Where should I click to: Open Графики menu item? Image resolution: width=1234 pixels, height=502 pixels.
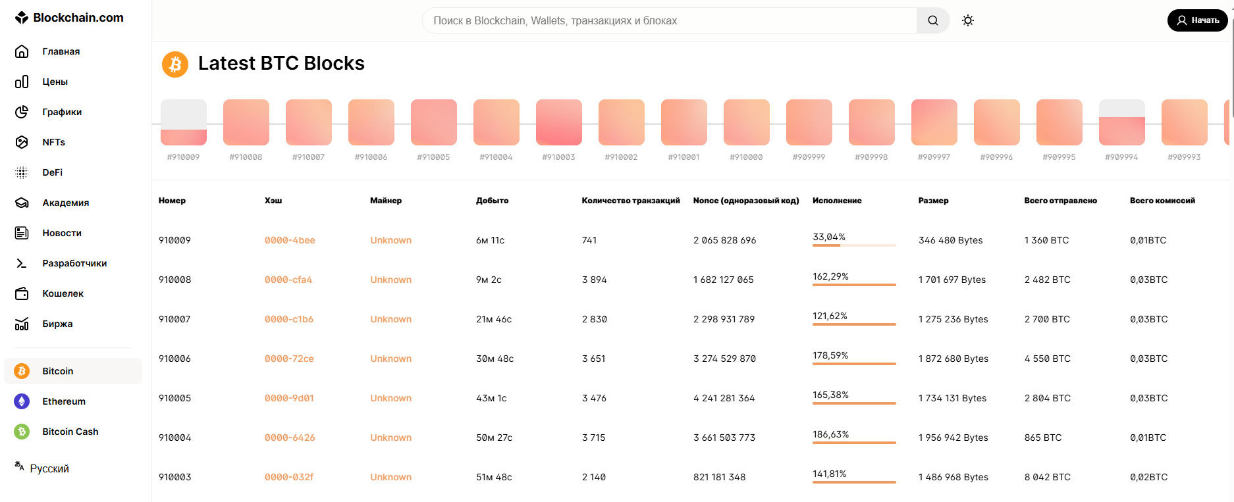[x=62, y=112]
